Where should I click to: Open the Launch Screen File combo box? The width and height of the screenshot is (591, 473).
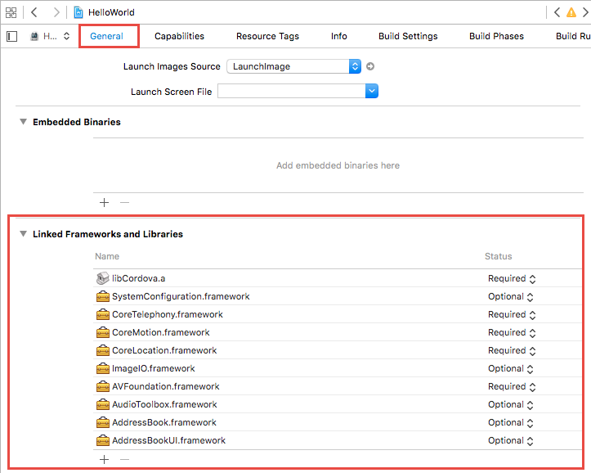click(372, 92)
